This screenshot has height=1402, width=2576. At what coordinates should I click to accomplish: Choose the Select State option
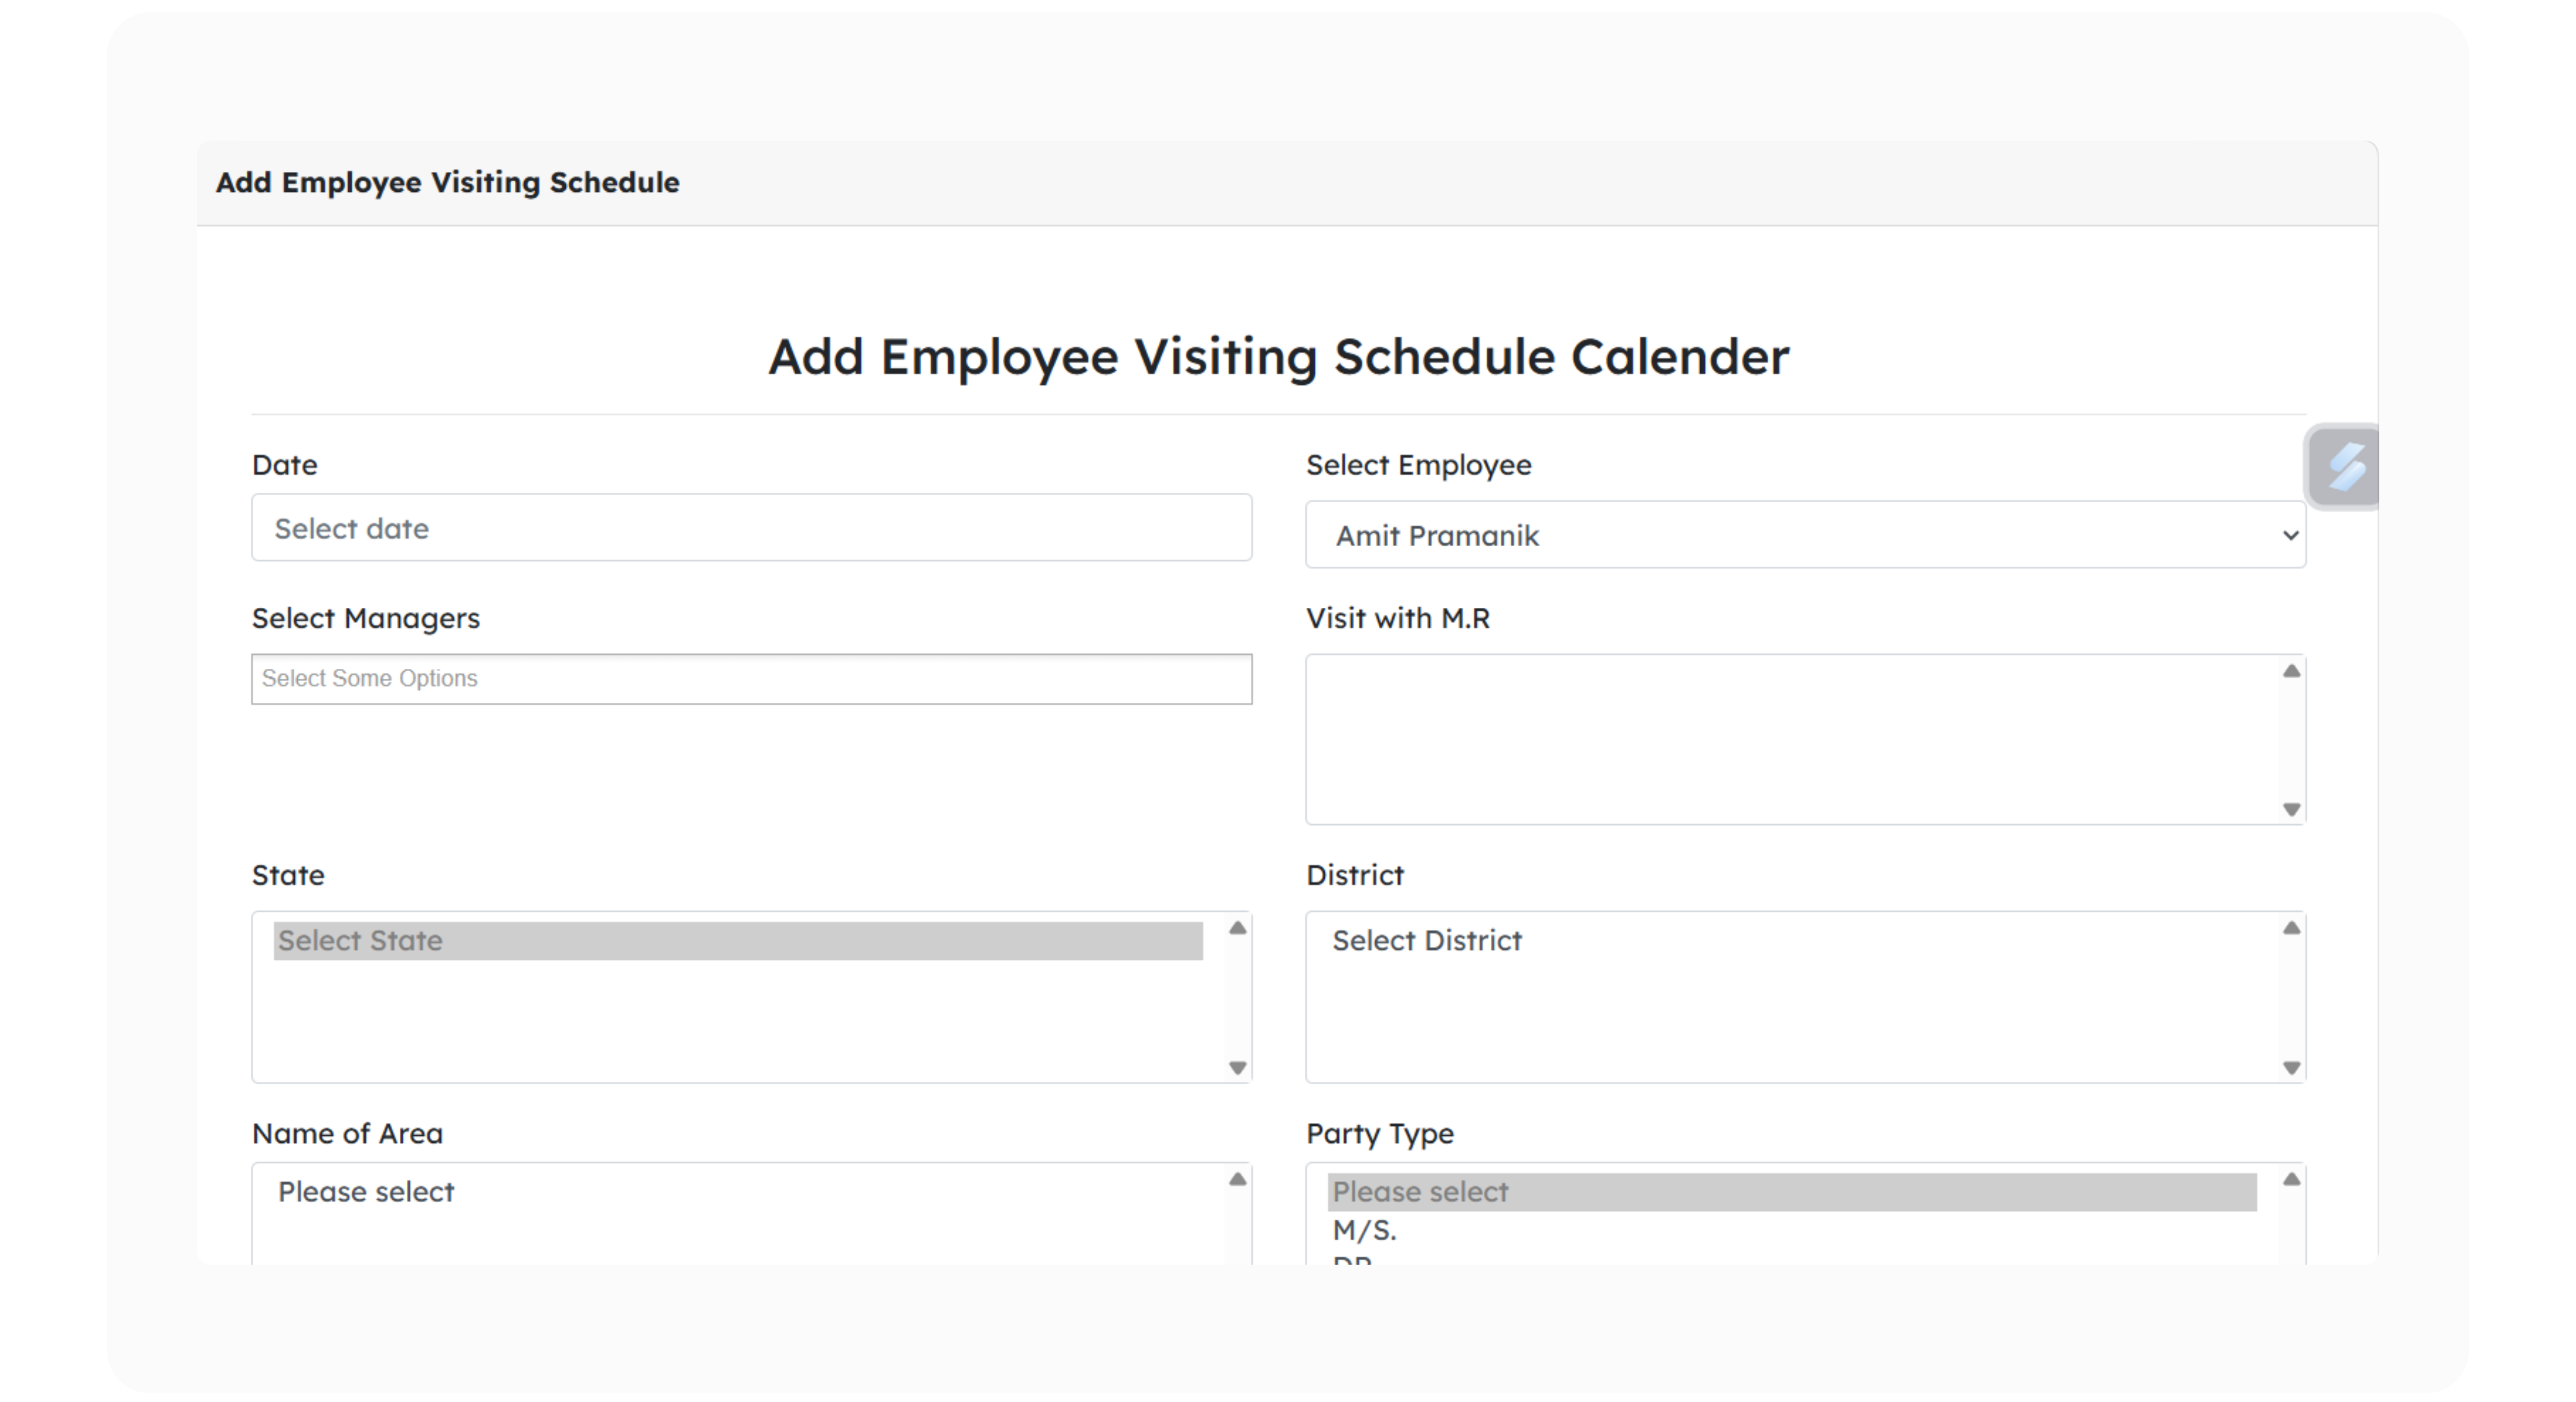click(x=737, y=941)
